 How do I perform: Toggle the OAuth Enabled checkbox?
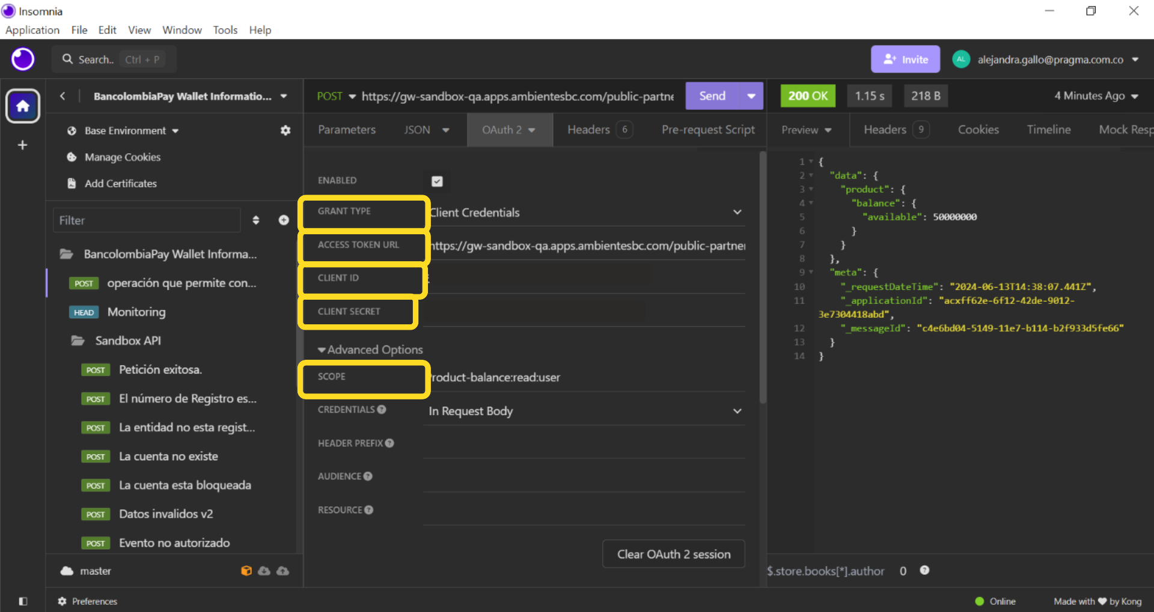coord(437,181)
